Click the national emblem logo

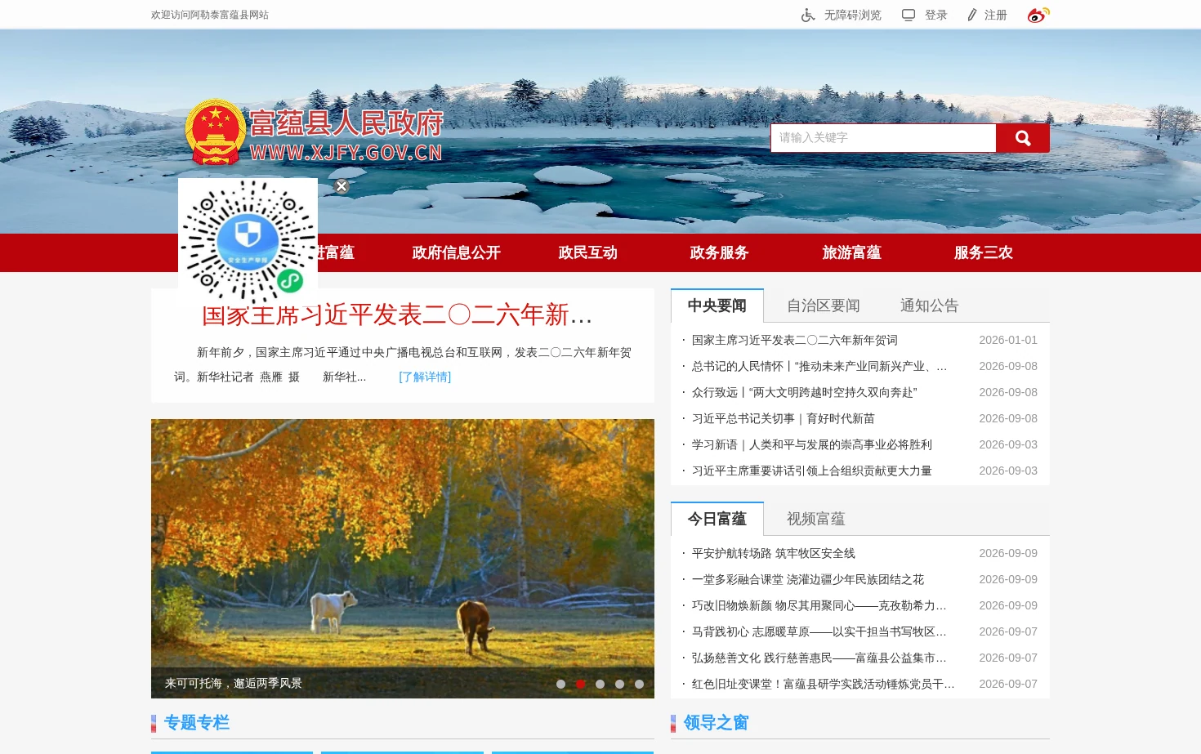pyautogui.click(x=216, y=133)
